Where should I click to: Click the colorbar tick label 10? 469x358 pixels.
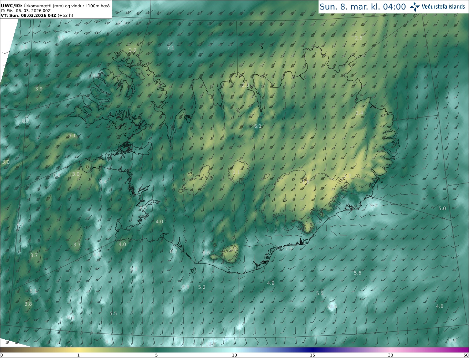[234, 355]
